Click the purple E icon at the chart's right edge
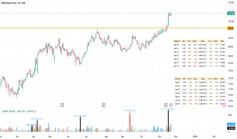 (x=224, y=105)
